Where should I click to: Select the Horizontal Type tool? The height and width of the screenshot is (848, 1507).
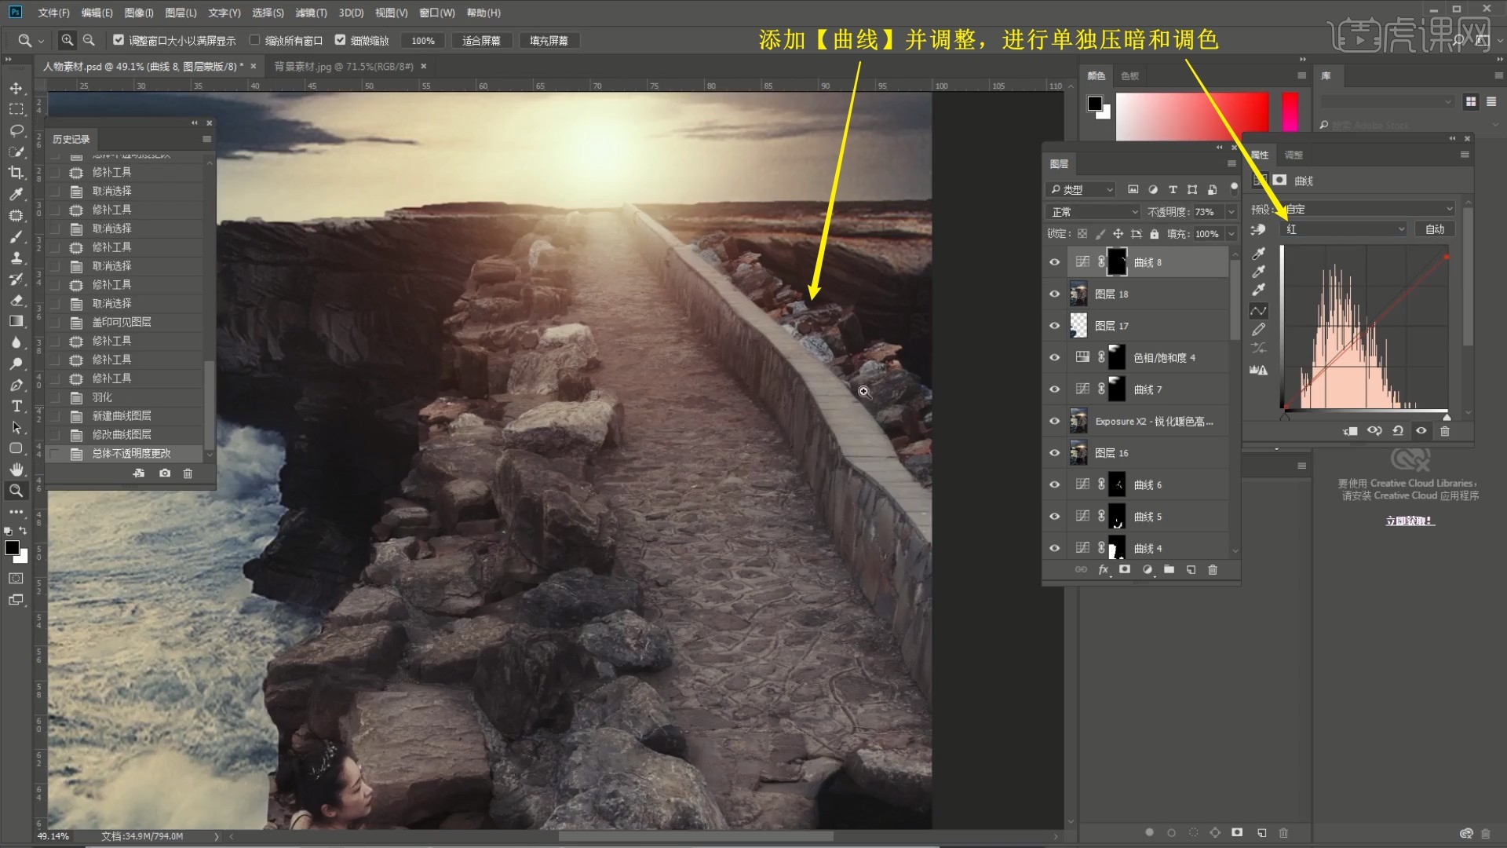click(x=16, y=406)
